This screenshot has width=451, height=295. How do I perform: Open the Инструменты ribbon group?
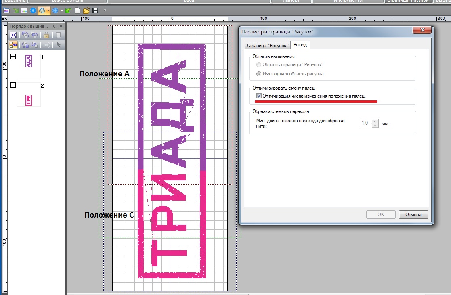pyautogui.click(x=348, y=1)
